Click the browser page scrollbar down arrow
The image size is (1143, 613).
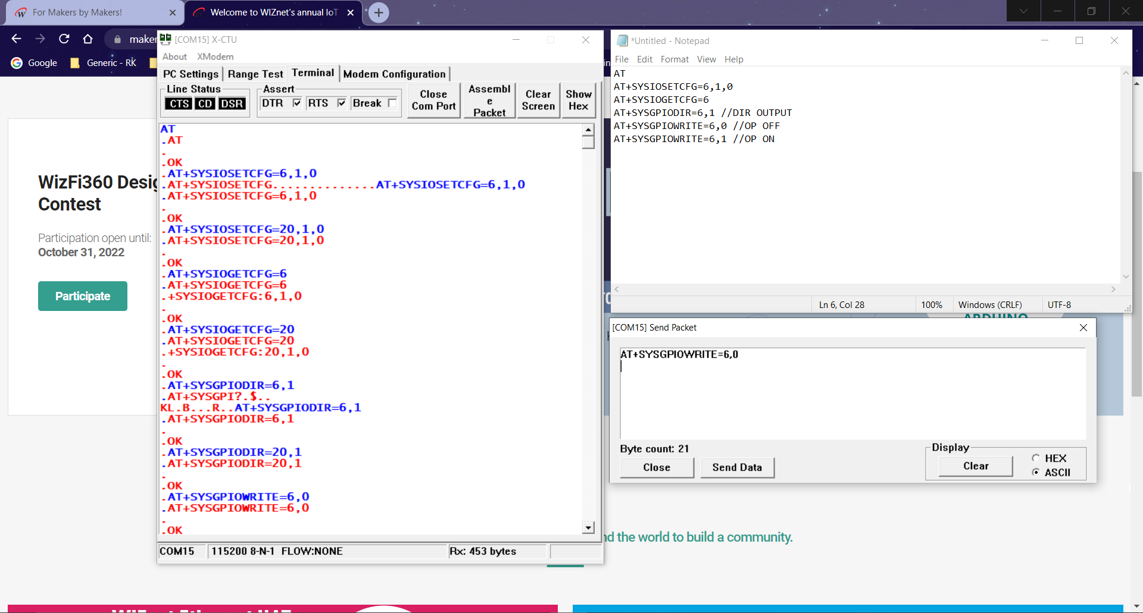click(1136, 607)
